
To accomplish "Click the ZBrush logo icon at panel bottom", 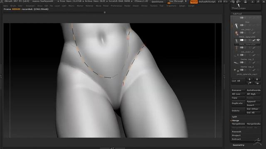I will [x=258, y=142].
